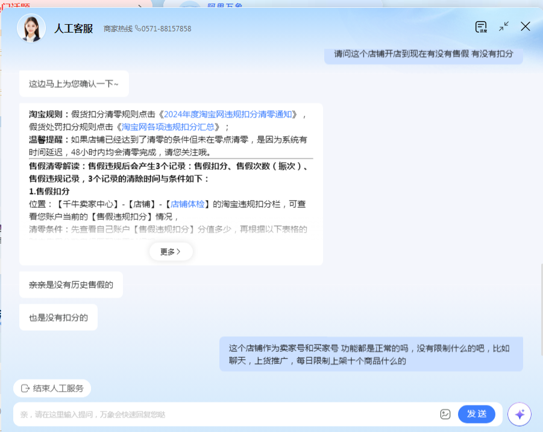Screen dimensions: 543x432
Task: Click the chat scrollbar on the right edge
Action: point(541,309)
